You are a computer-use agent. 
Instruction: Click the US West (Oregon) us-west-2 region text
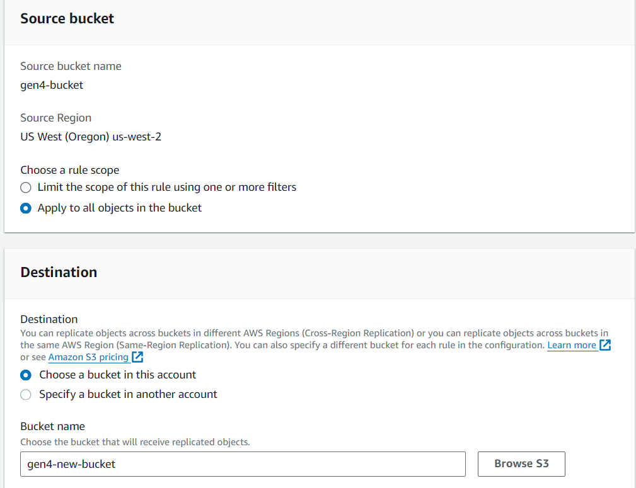pos(91,137)
